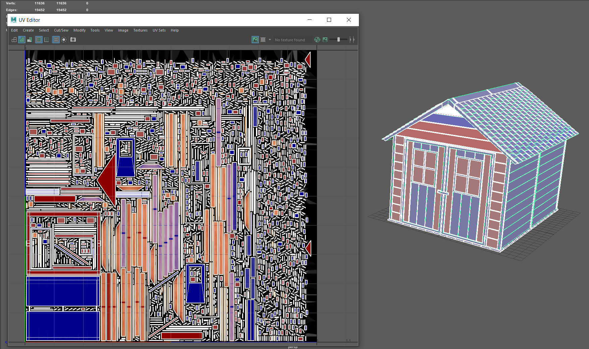
Task: Click the wireframe UV shells display icon
Action: coord(14,40)
